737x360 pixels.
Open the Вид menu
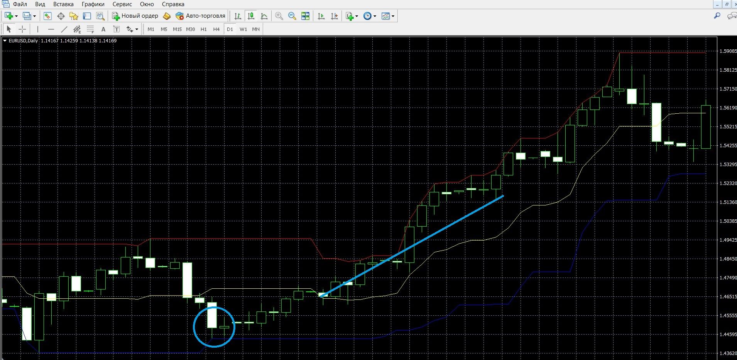coord(40,4)
